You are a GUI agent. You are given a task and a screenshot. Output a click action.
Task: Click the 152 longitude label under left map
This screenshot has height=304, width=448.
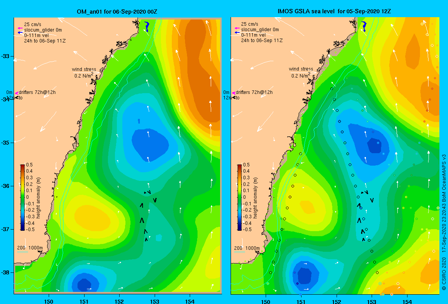click(120, 301)
